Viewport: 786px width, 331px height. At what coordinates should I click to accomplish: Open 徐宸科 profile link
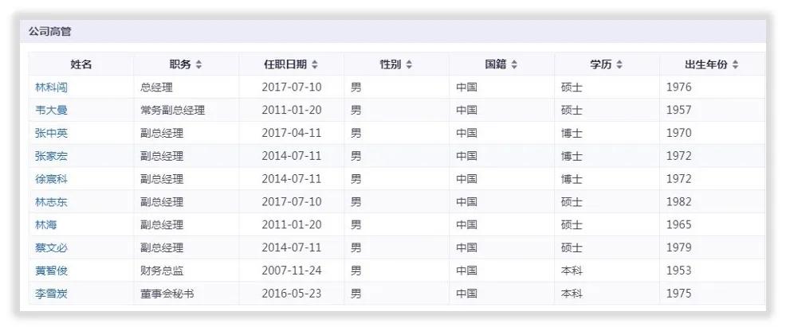tap(51, 179)
